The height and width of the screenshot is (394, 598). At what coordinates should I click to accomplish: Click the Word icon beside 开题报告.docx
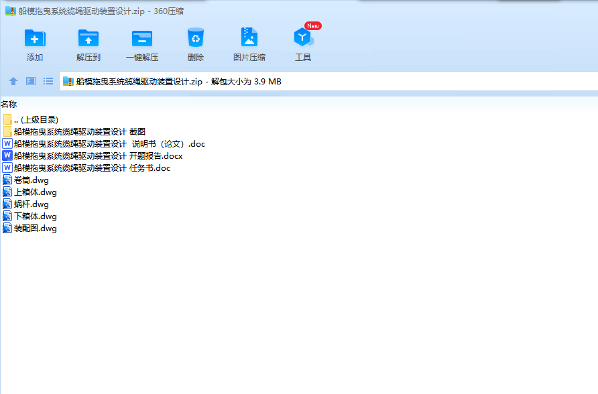click(7, 156)
